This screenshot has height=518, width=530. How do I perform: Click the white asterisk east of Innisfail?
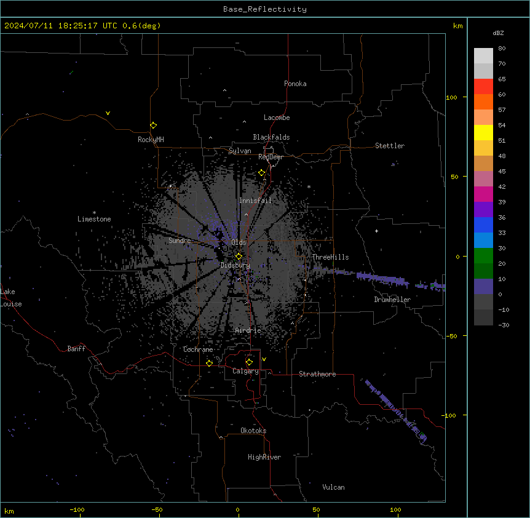click(309, 186)
